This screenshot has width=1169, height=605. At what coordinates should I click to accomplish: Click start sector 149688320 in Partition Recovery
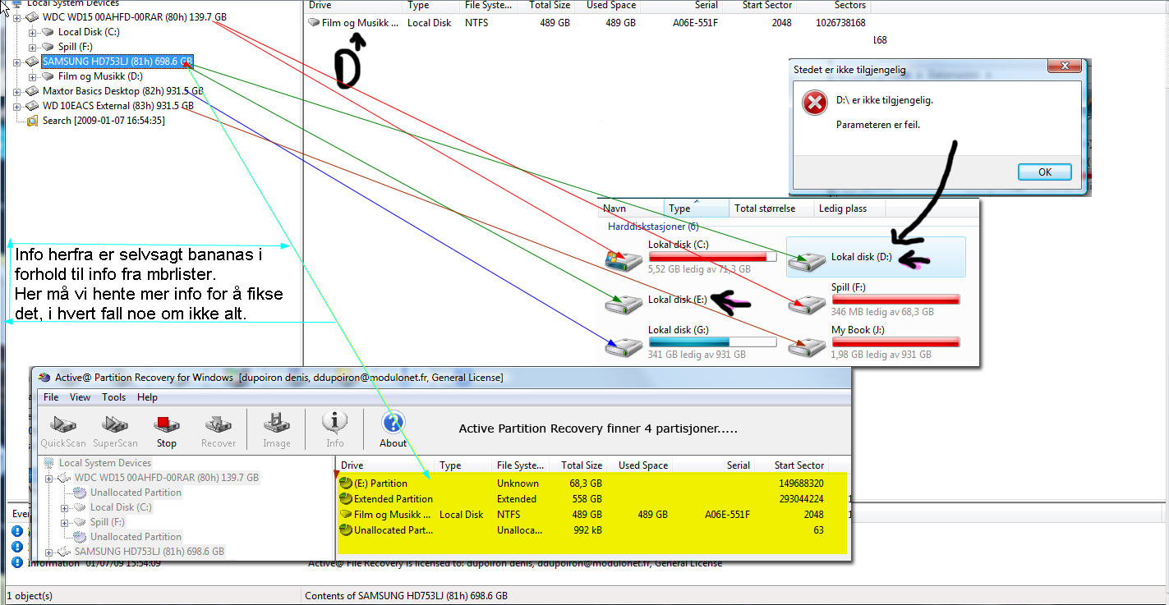click(x=801, y=484)
